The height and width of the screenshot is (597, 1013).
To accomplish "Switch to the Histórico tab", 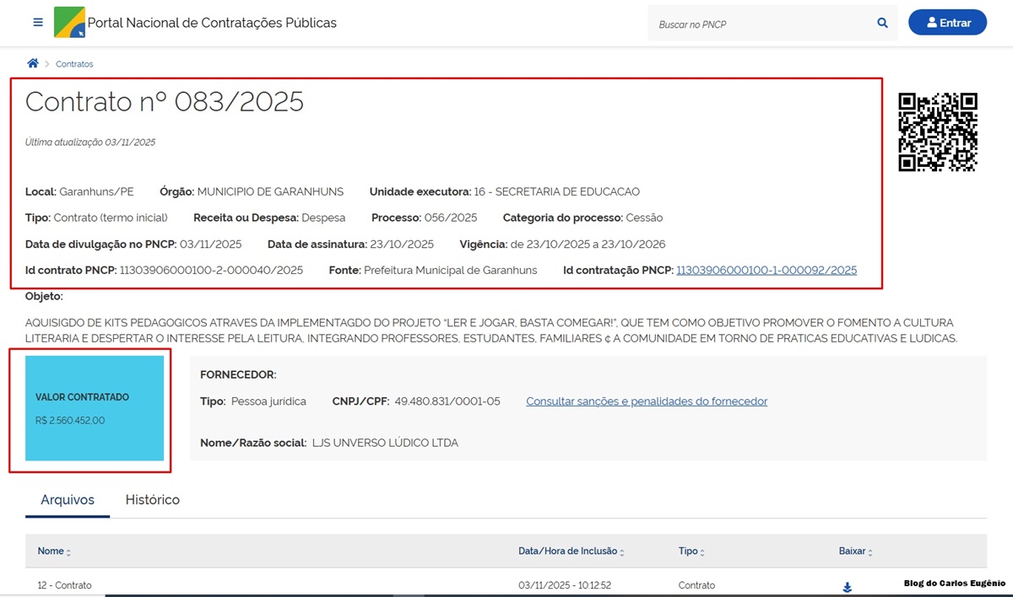I will click(x=152, y=500).
